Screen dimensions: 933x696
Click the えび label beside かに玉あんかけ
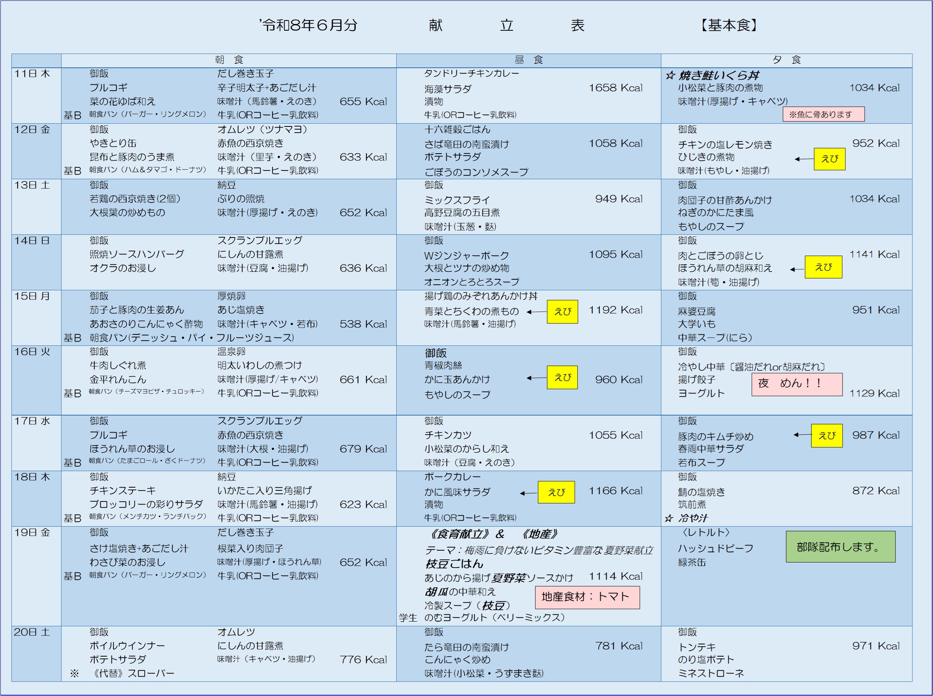[x=562, y=377]
